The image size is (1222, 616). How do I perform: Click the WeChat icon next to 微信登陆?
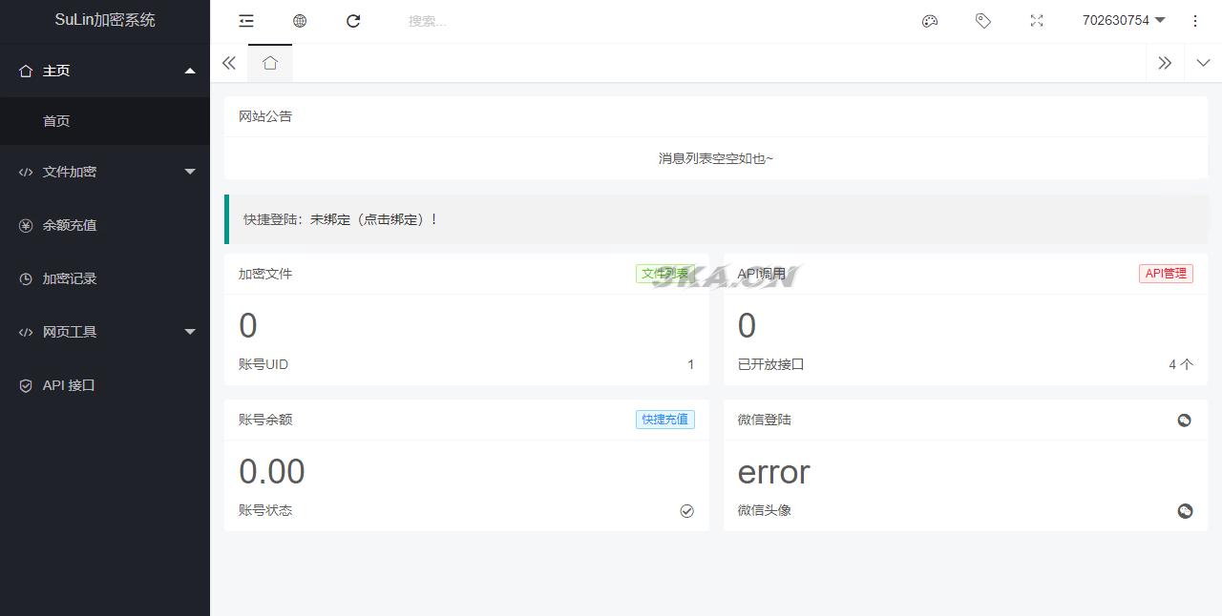1184,420
